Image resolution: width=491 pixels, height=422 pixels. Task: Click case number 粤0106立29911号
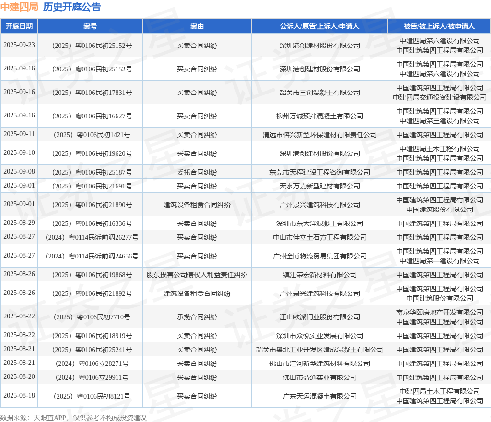[x=104, y=377]
